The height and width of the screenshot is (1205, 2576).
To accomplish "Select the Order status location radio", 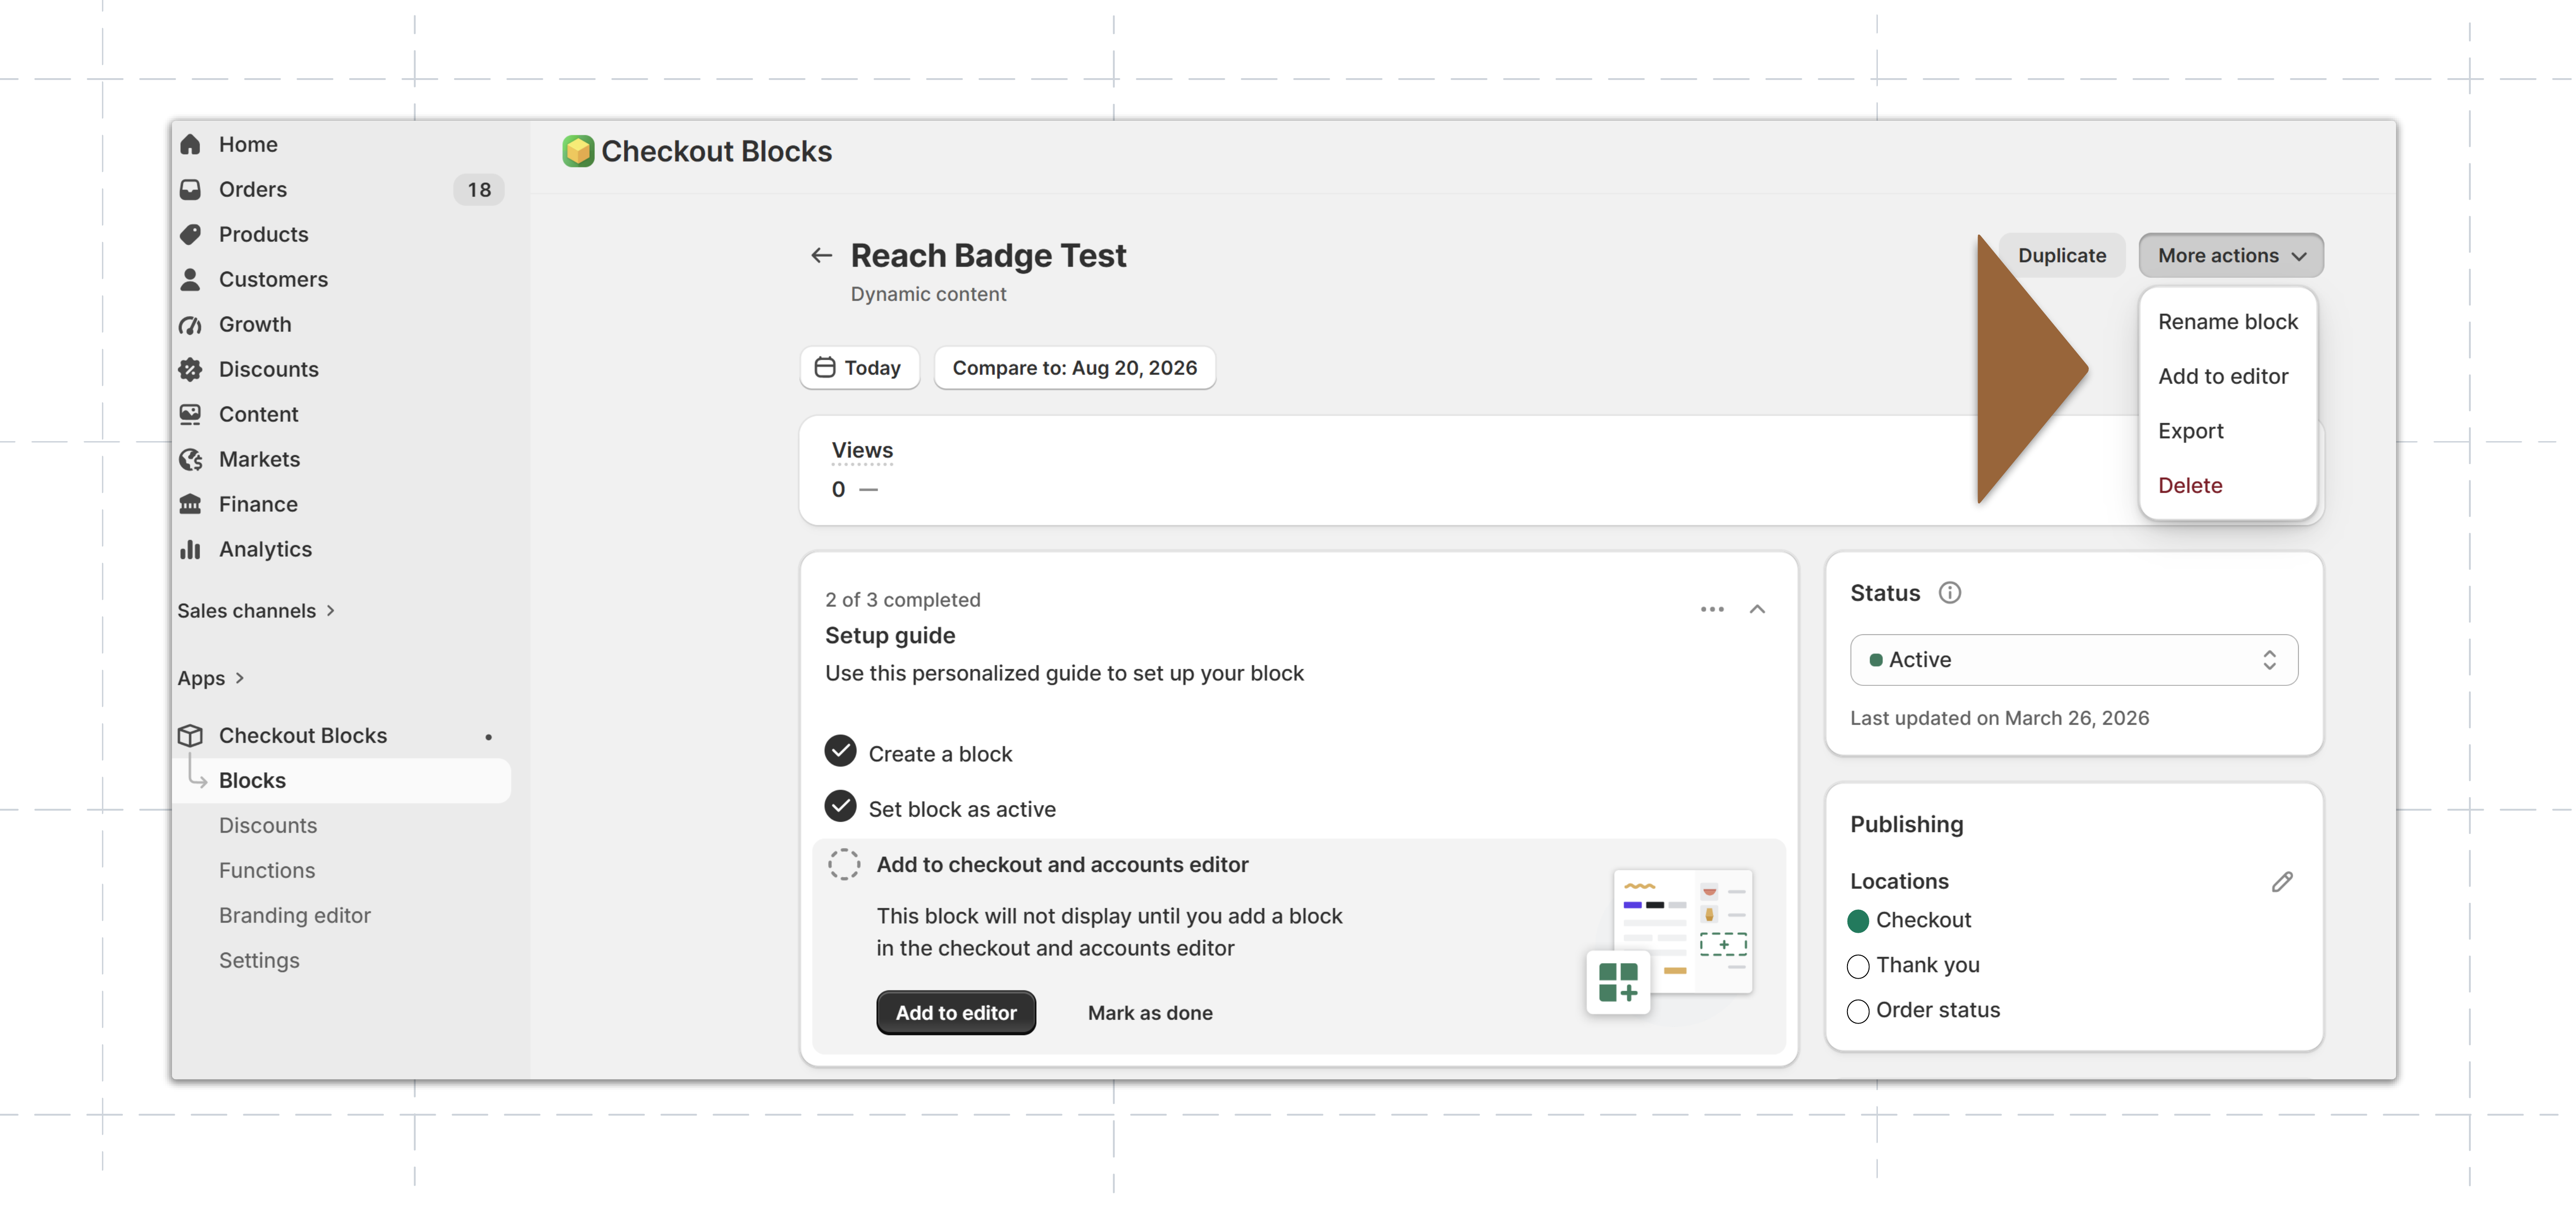I will pyautogui.click(x=1858, y=1011).
